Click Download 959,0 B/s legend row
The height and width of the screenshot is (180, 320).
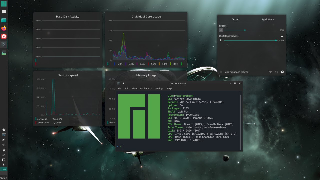49,119
